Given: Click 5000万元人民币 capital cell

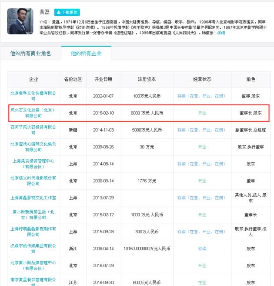Looking at the screenshot, I should (147, 130).
